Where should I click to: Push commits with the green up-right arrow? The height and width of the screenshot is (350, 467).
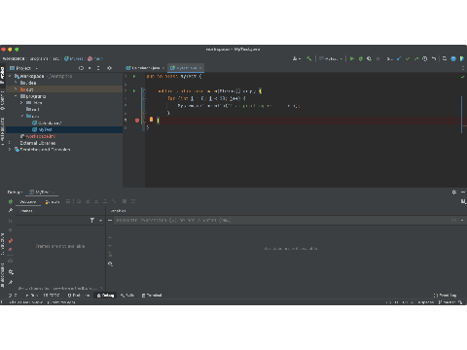(x=416, y=58)
